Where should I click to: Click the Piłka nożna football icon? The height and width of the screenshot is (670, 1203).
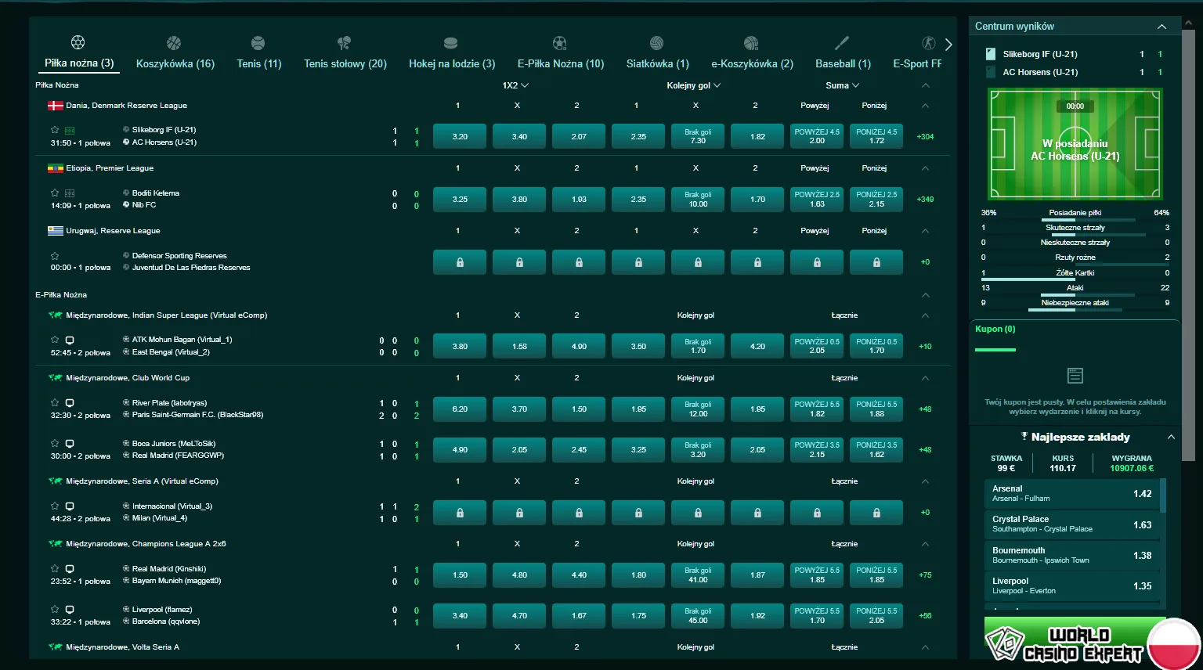[x=78, y=42]
